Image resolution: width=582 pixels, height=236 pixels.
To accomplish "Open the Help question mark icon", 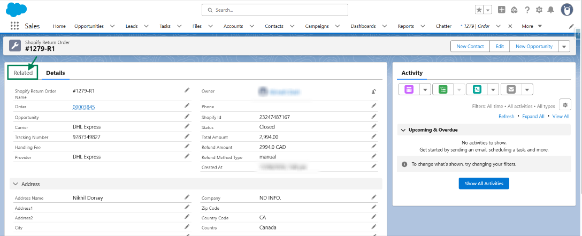I will point(527,10).
